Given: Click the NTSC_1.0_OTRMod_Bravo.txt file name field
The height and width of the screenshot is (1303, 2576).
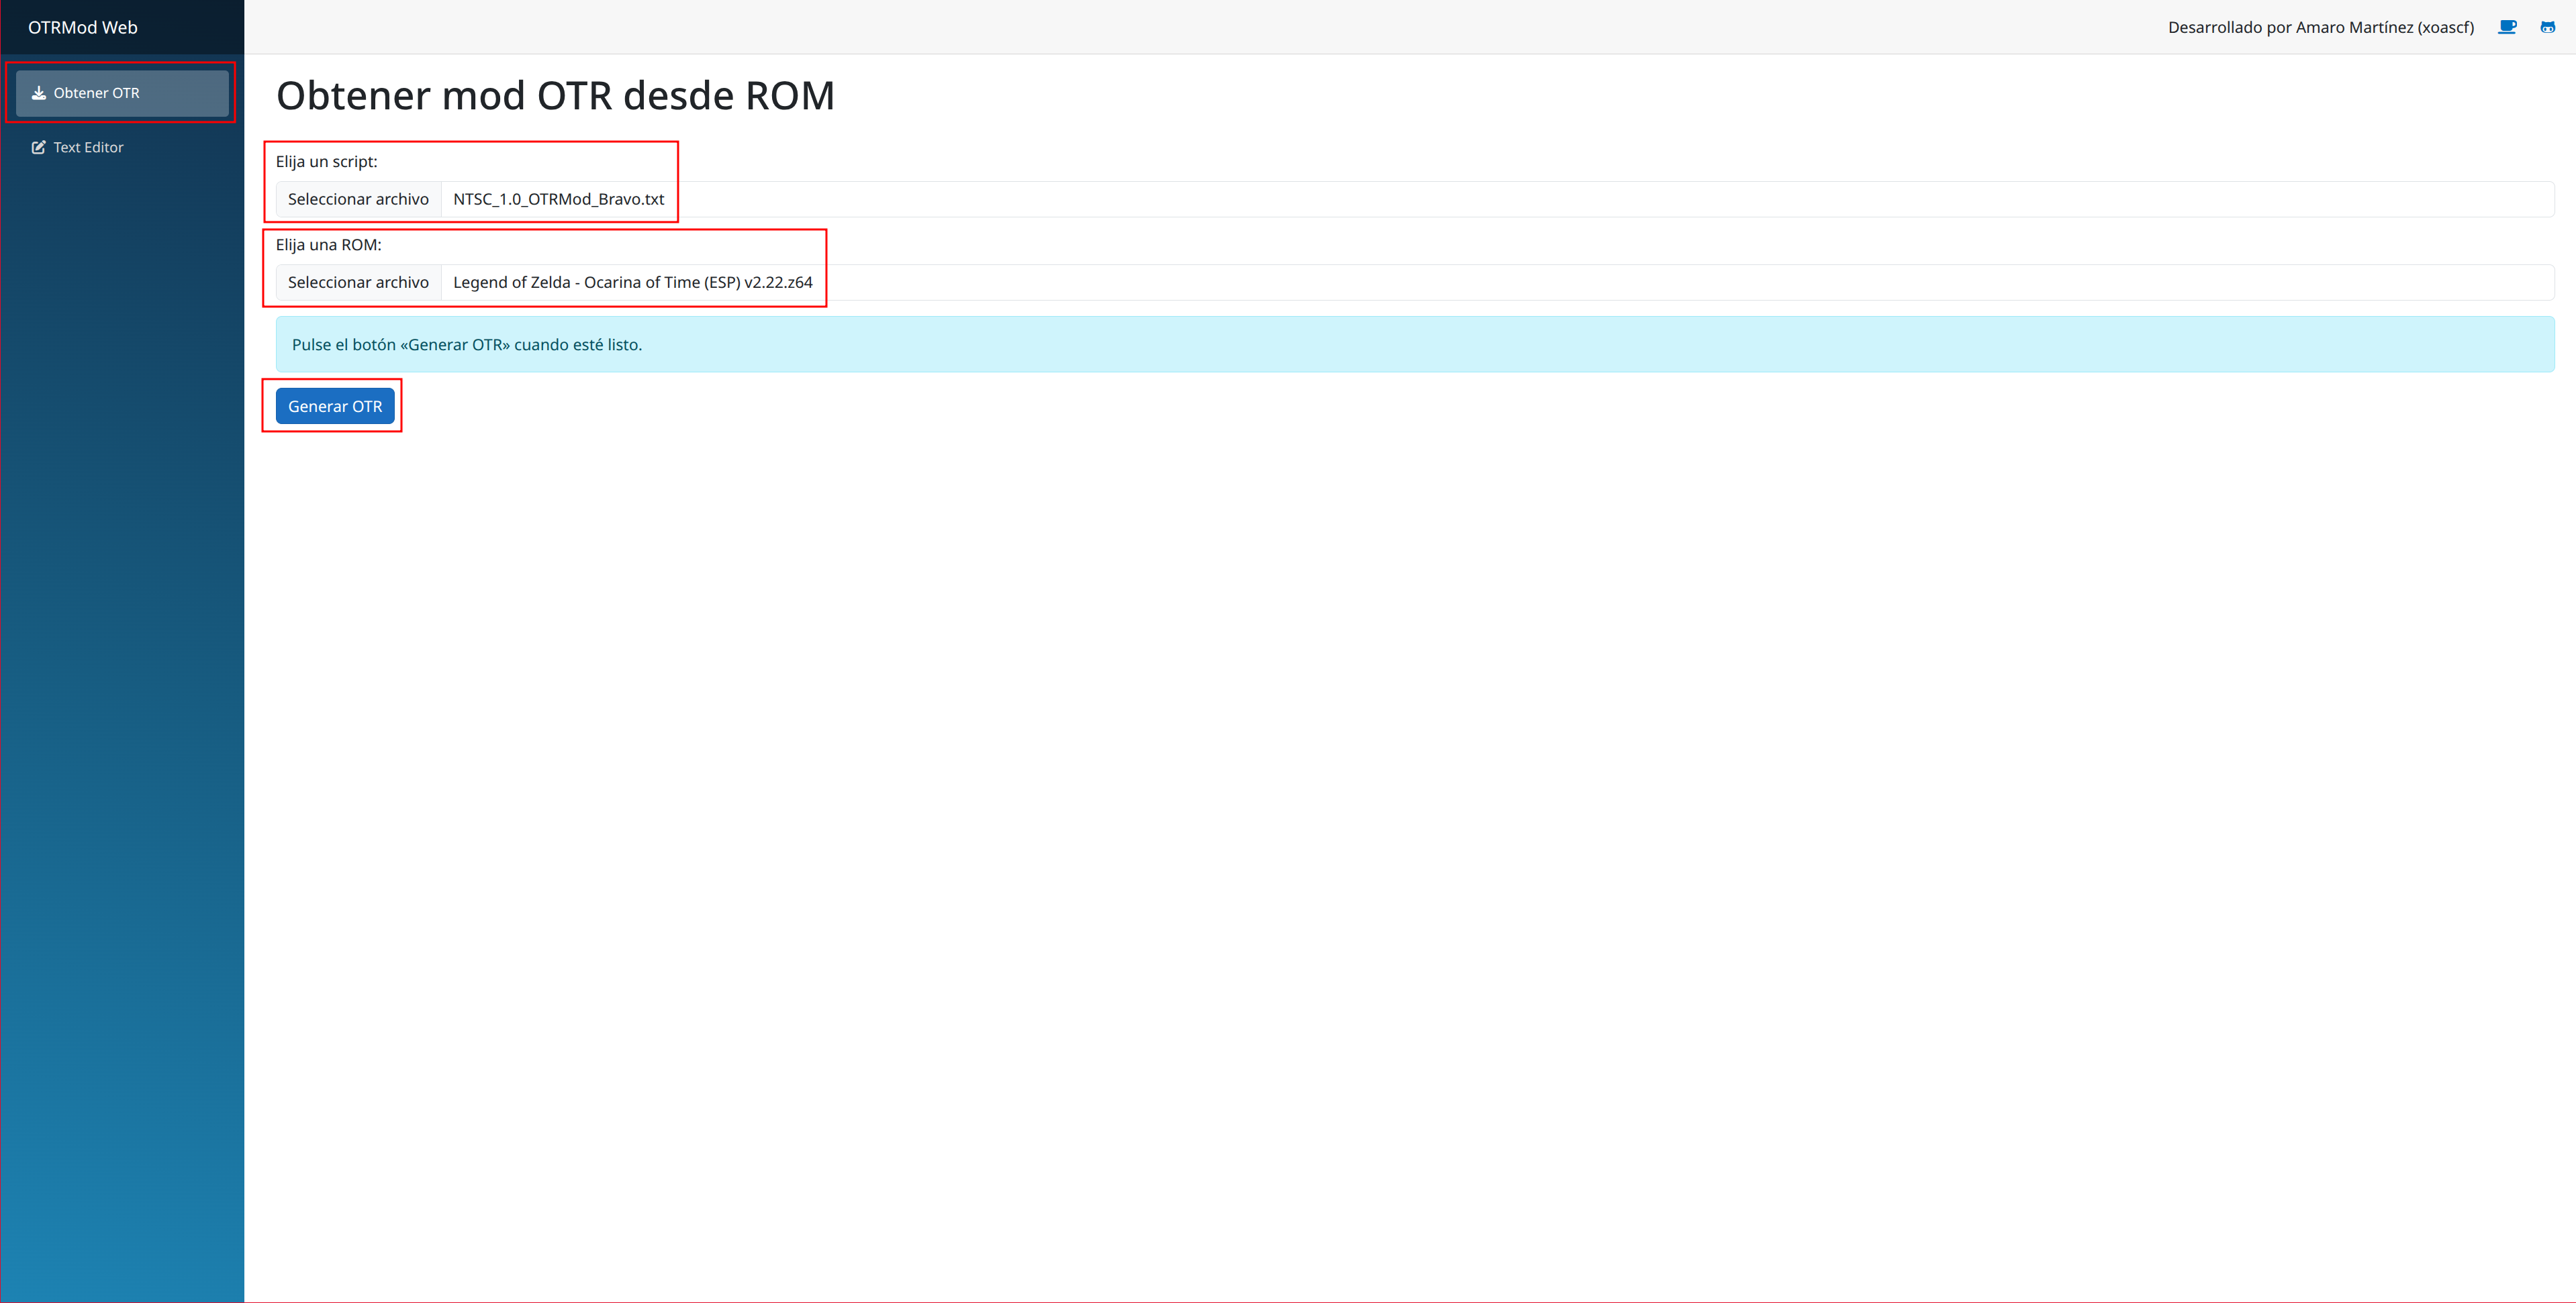Looking at the screenshot, I should point(558,199).
